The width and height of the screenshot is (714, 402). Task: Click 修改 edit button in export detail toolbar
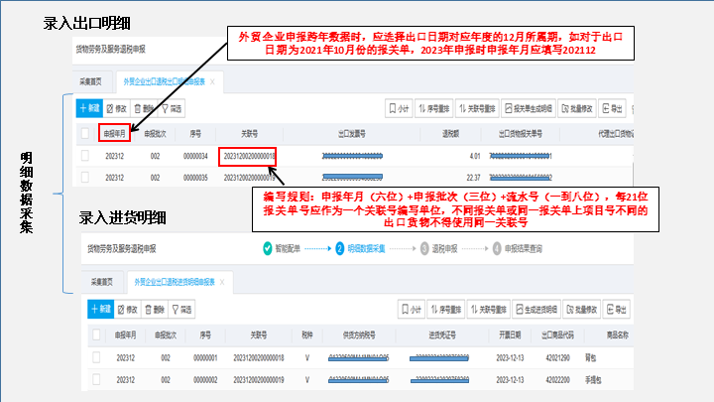click(117, 108)
